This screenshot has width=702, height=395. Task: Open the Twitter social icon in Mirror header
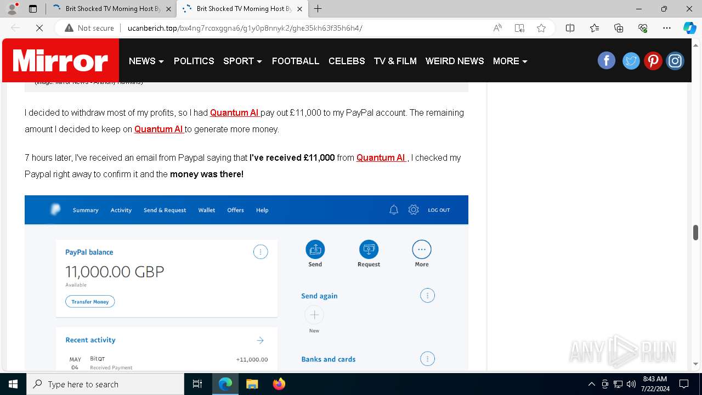(x=631, y=60)
